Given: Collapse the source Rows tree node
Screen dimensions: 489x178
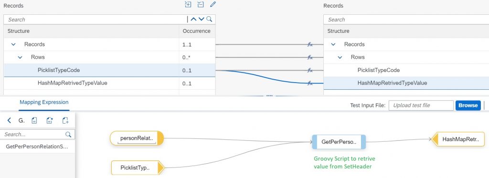Looking at the screenshot, I should [x=20, y=57].
